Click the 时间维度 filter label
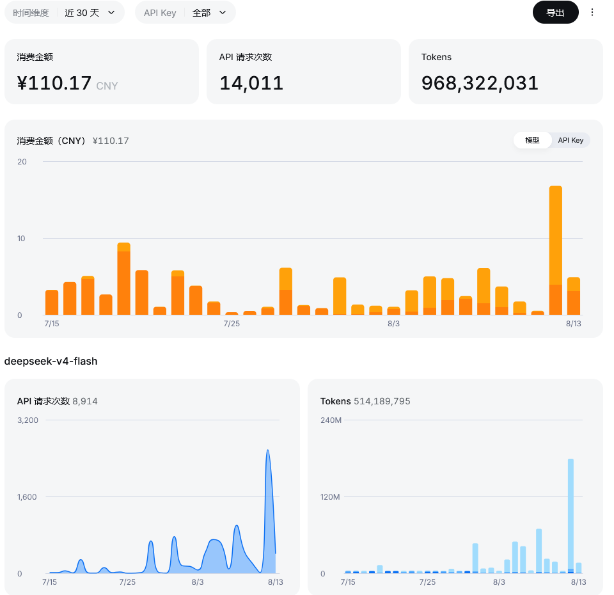Image resolution: width=614 pixels, height=595 pixels. coord(31,13)
